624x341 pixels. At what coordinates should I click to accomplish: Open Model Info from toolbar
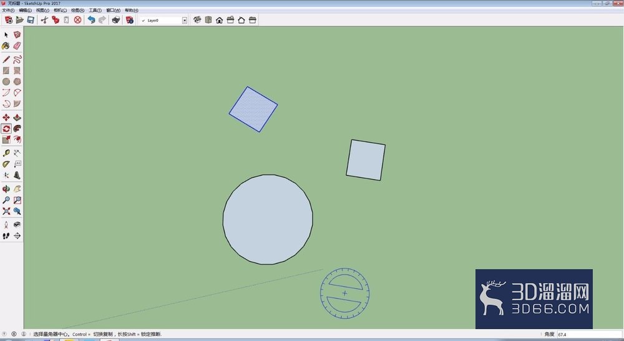click(x=130, y=20)
